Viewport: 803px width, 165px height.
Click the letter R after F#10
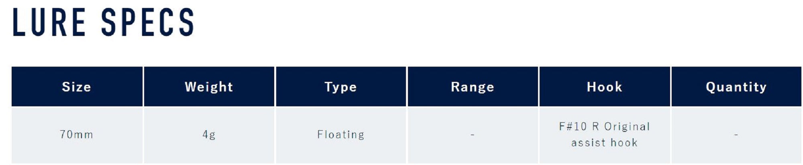595,127
